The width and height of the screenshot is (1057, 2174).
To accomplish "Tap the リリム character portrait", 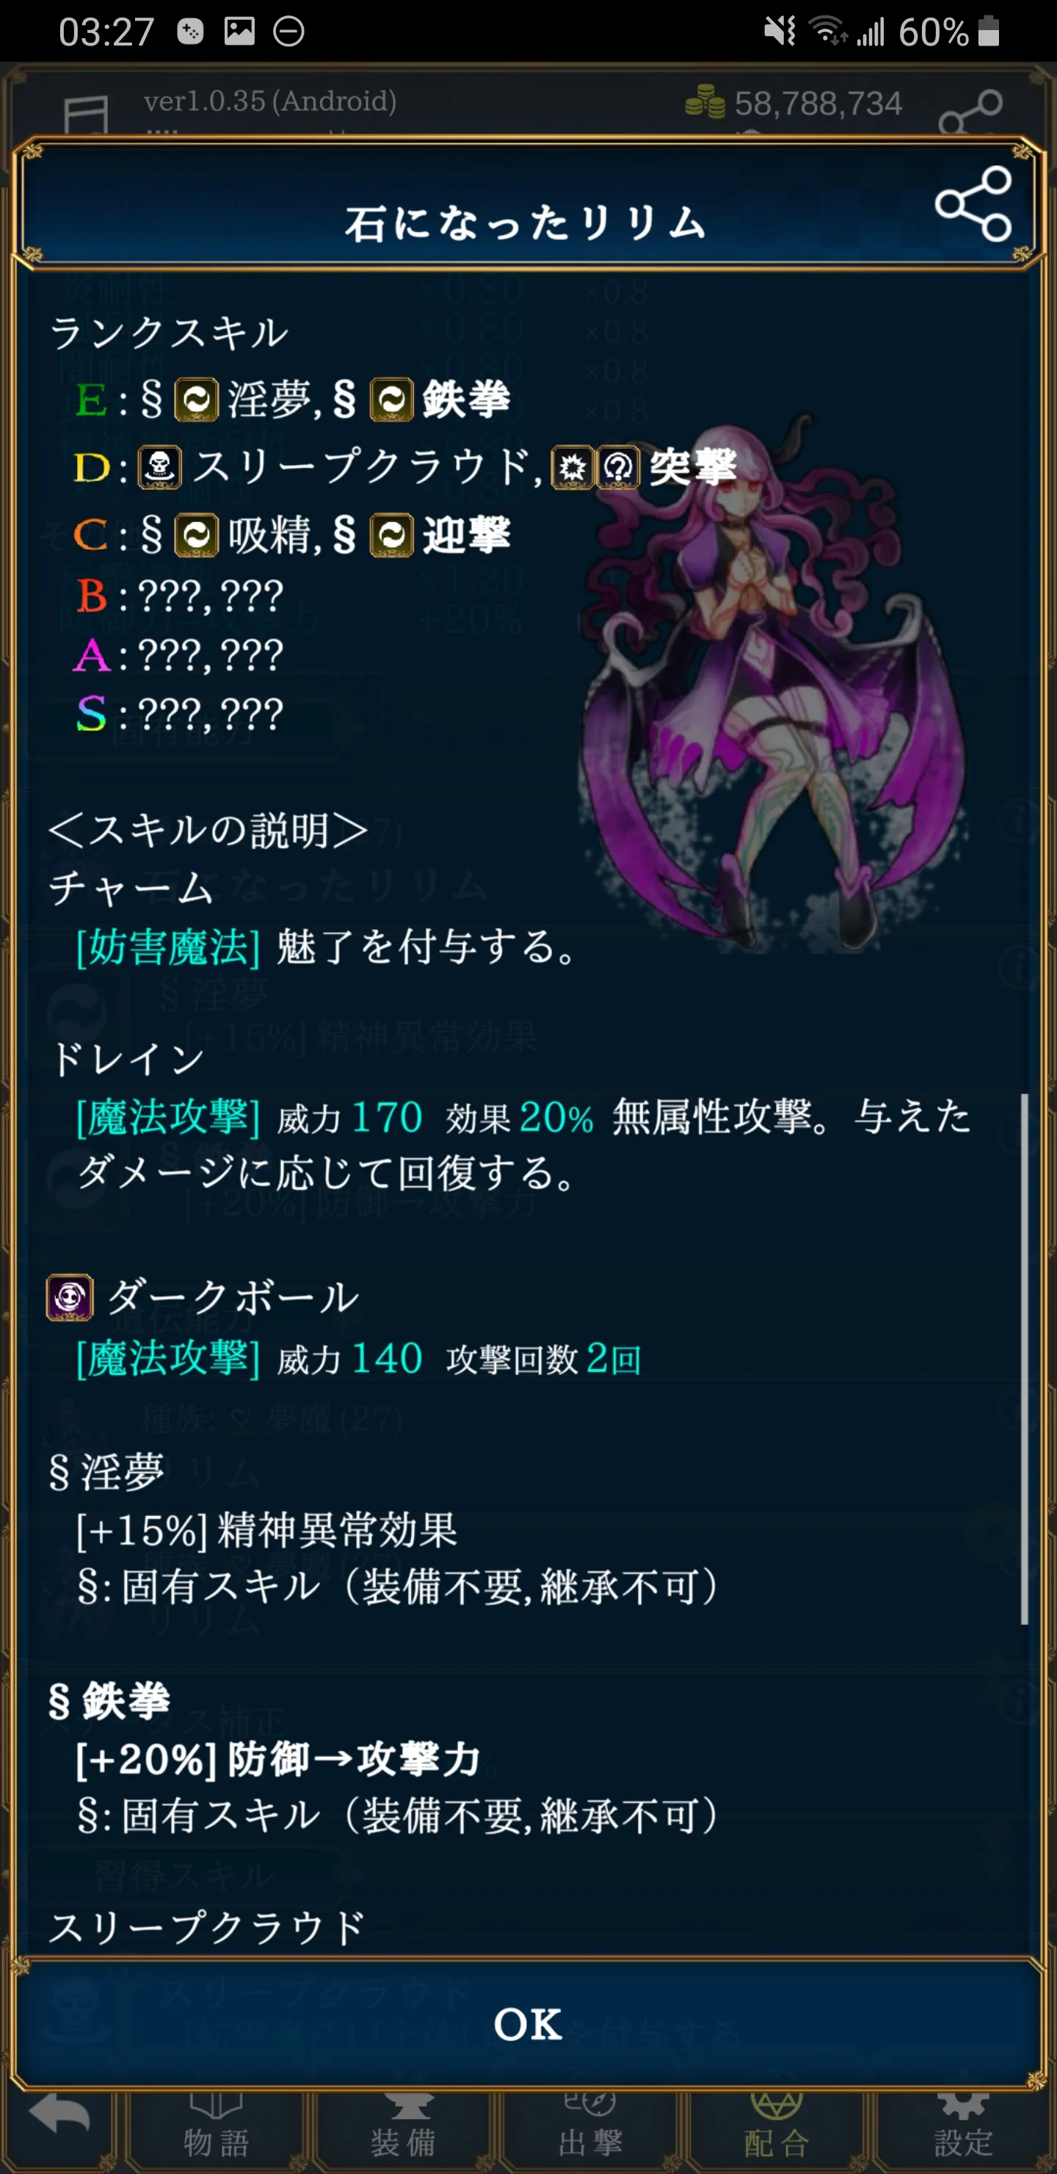I will pyautogui.click(x=772, y=684).
